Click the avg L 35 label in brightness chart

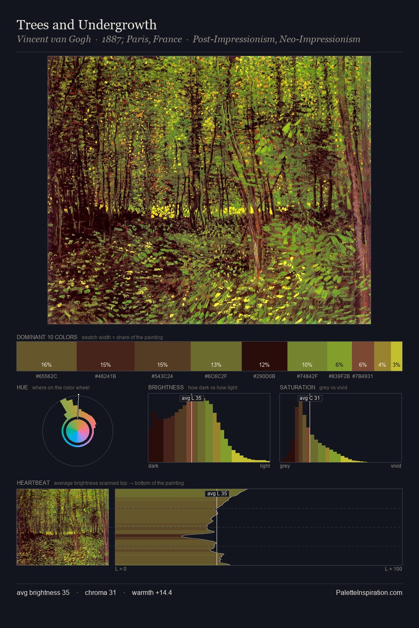pos(191,398)
